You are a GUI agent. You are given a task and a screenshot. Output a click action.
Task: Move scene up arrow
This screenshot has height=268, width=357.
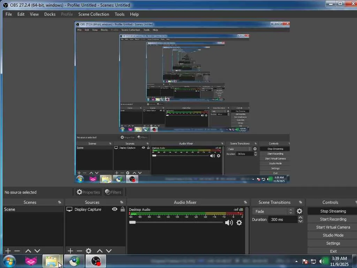(28, 251)
